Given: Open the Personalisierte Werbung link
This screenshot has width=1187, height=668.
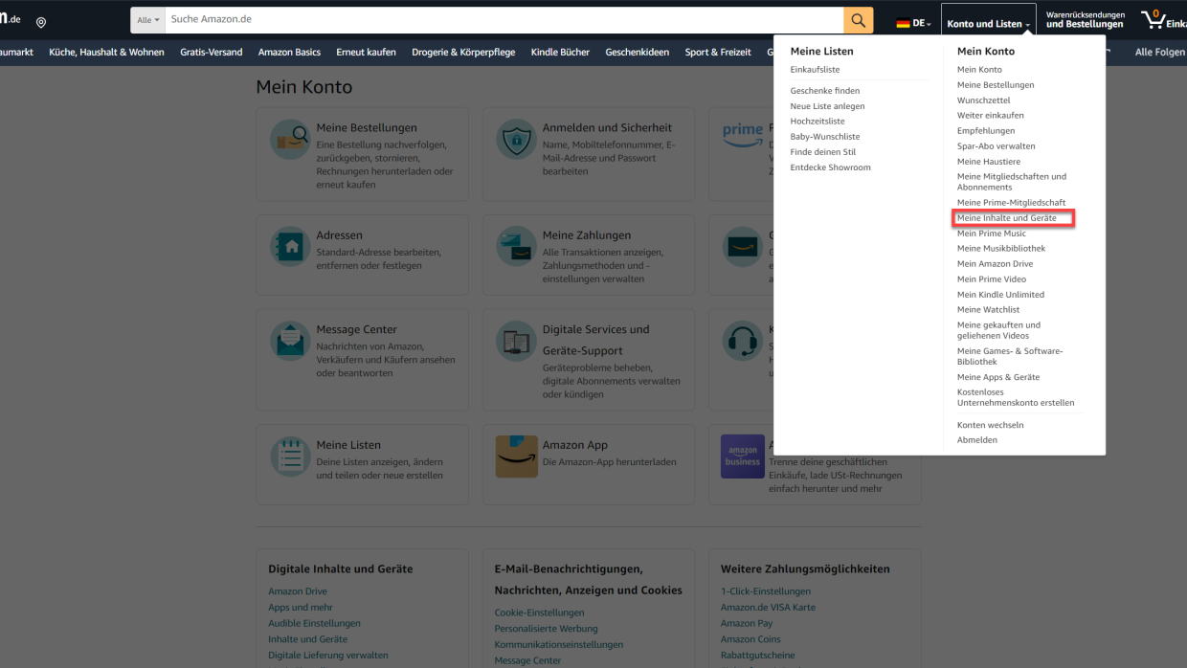Looking at the screenshot, I should tap(546, 629).
